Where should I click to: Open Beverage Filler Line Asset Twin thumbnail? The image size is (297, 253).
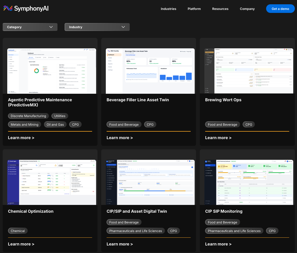point(150,71)
